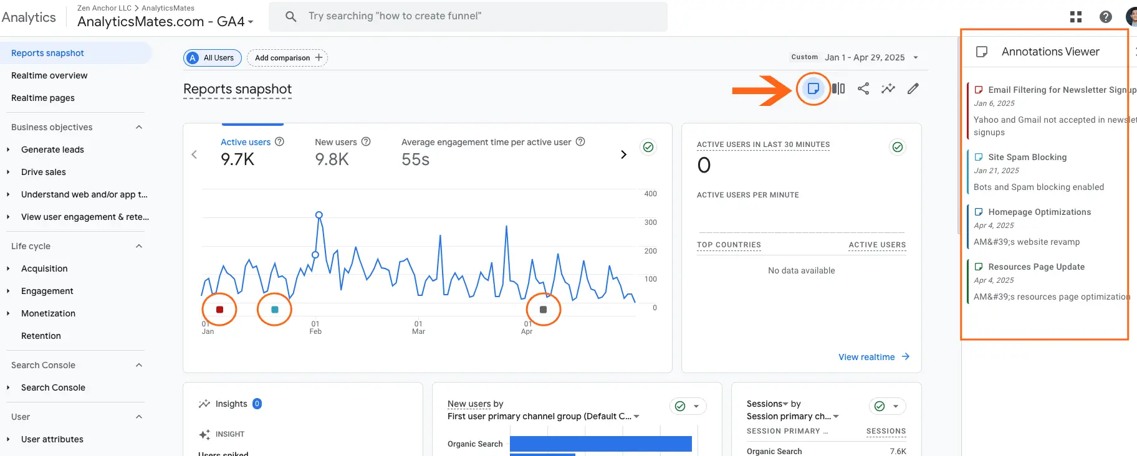
Task: Open Session primary channel dimension dropdown
Action: pos(793,416)
